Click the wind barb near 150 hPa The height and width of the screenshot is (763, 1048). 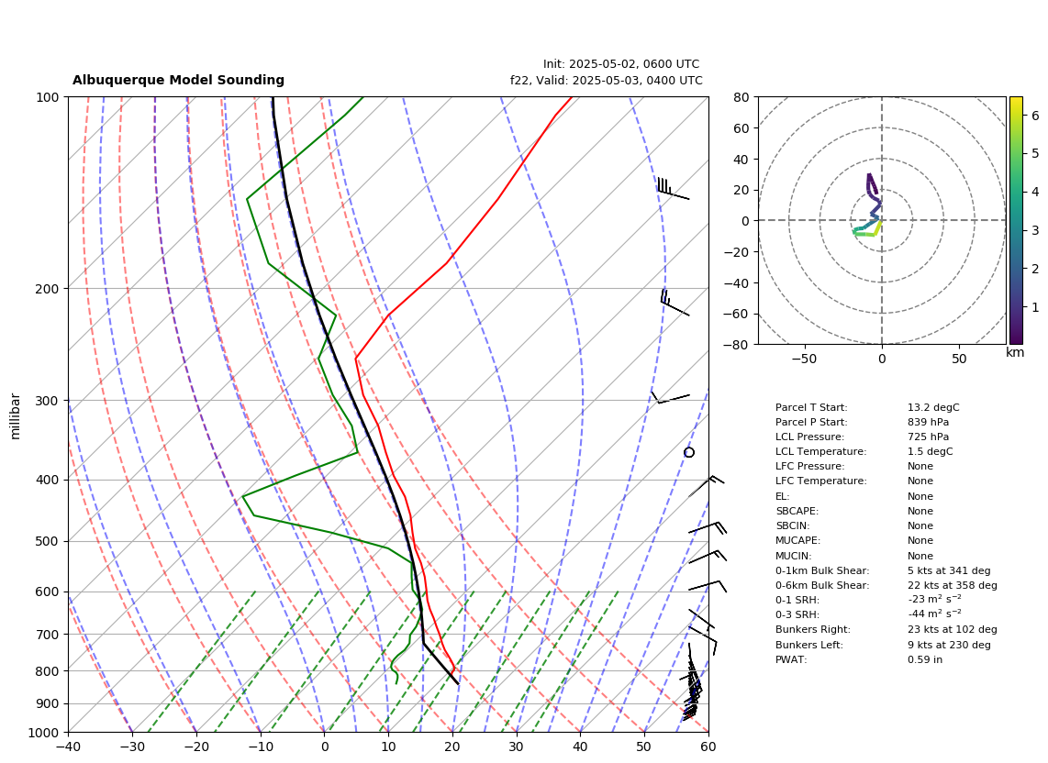[x=673, y=188]
